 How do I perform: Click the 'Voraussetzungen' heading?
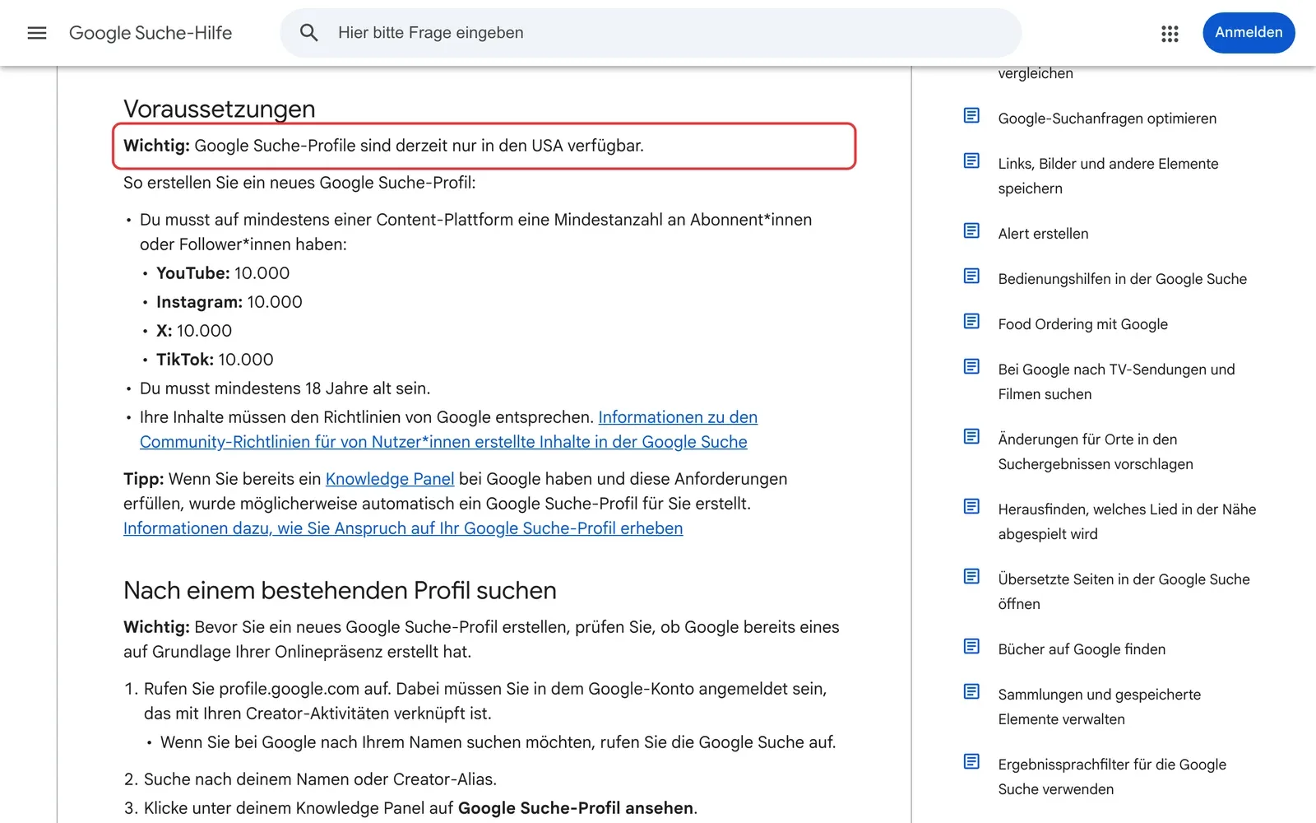[220, 109]
